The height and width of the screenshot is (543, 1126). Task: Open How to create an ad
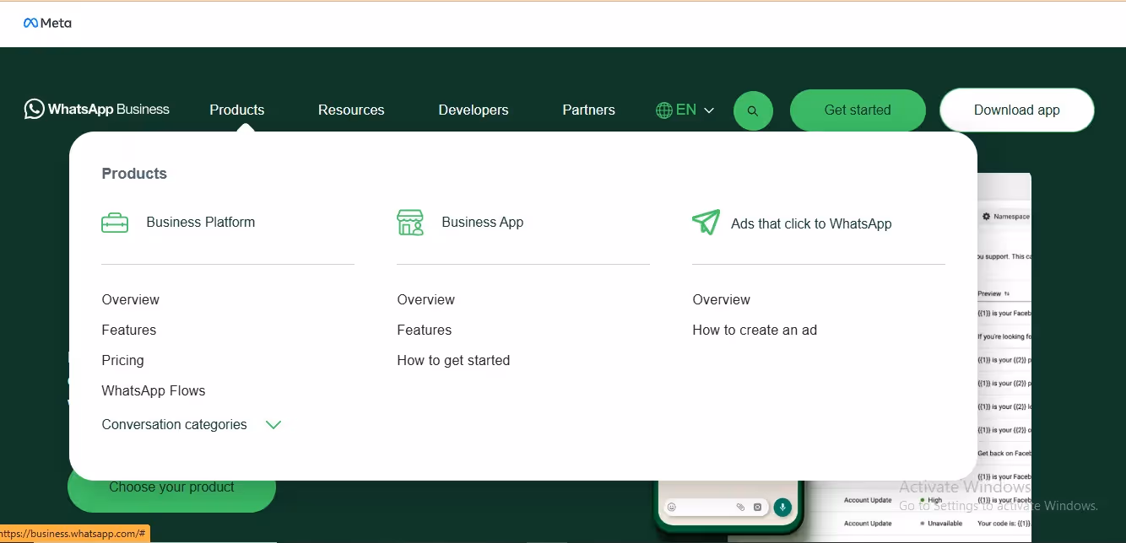click(755, 330)
